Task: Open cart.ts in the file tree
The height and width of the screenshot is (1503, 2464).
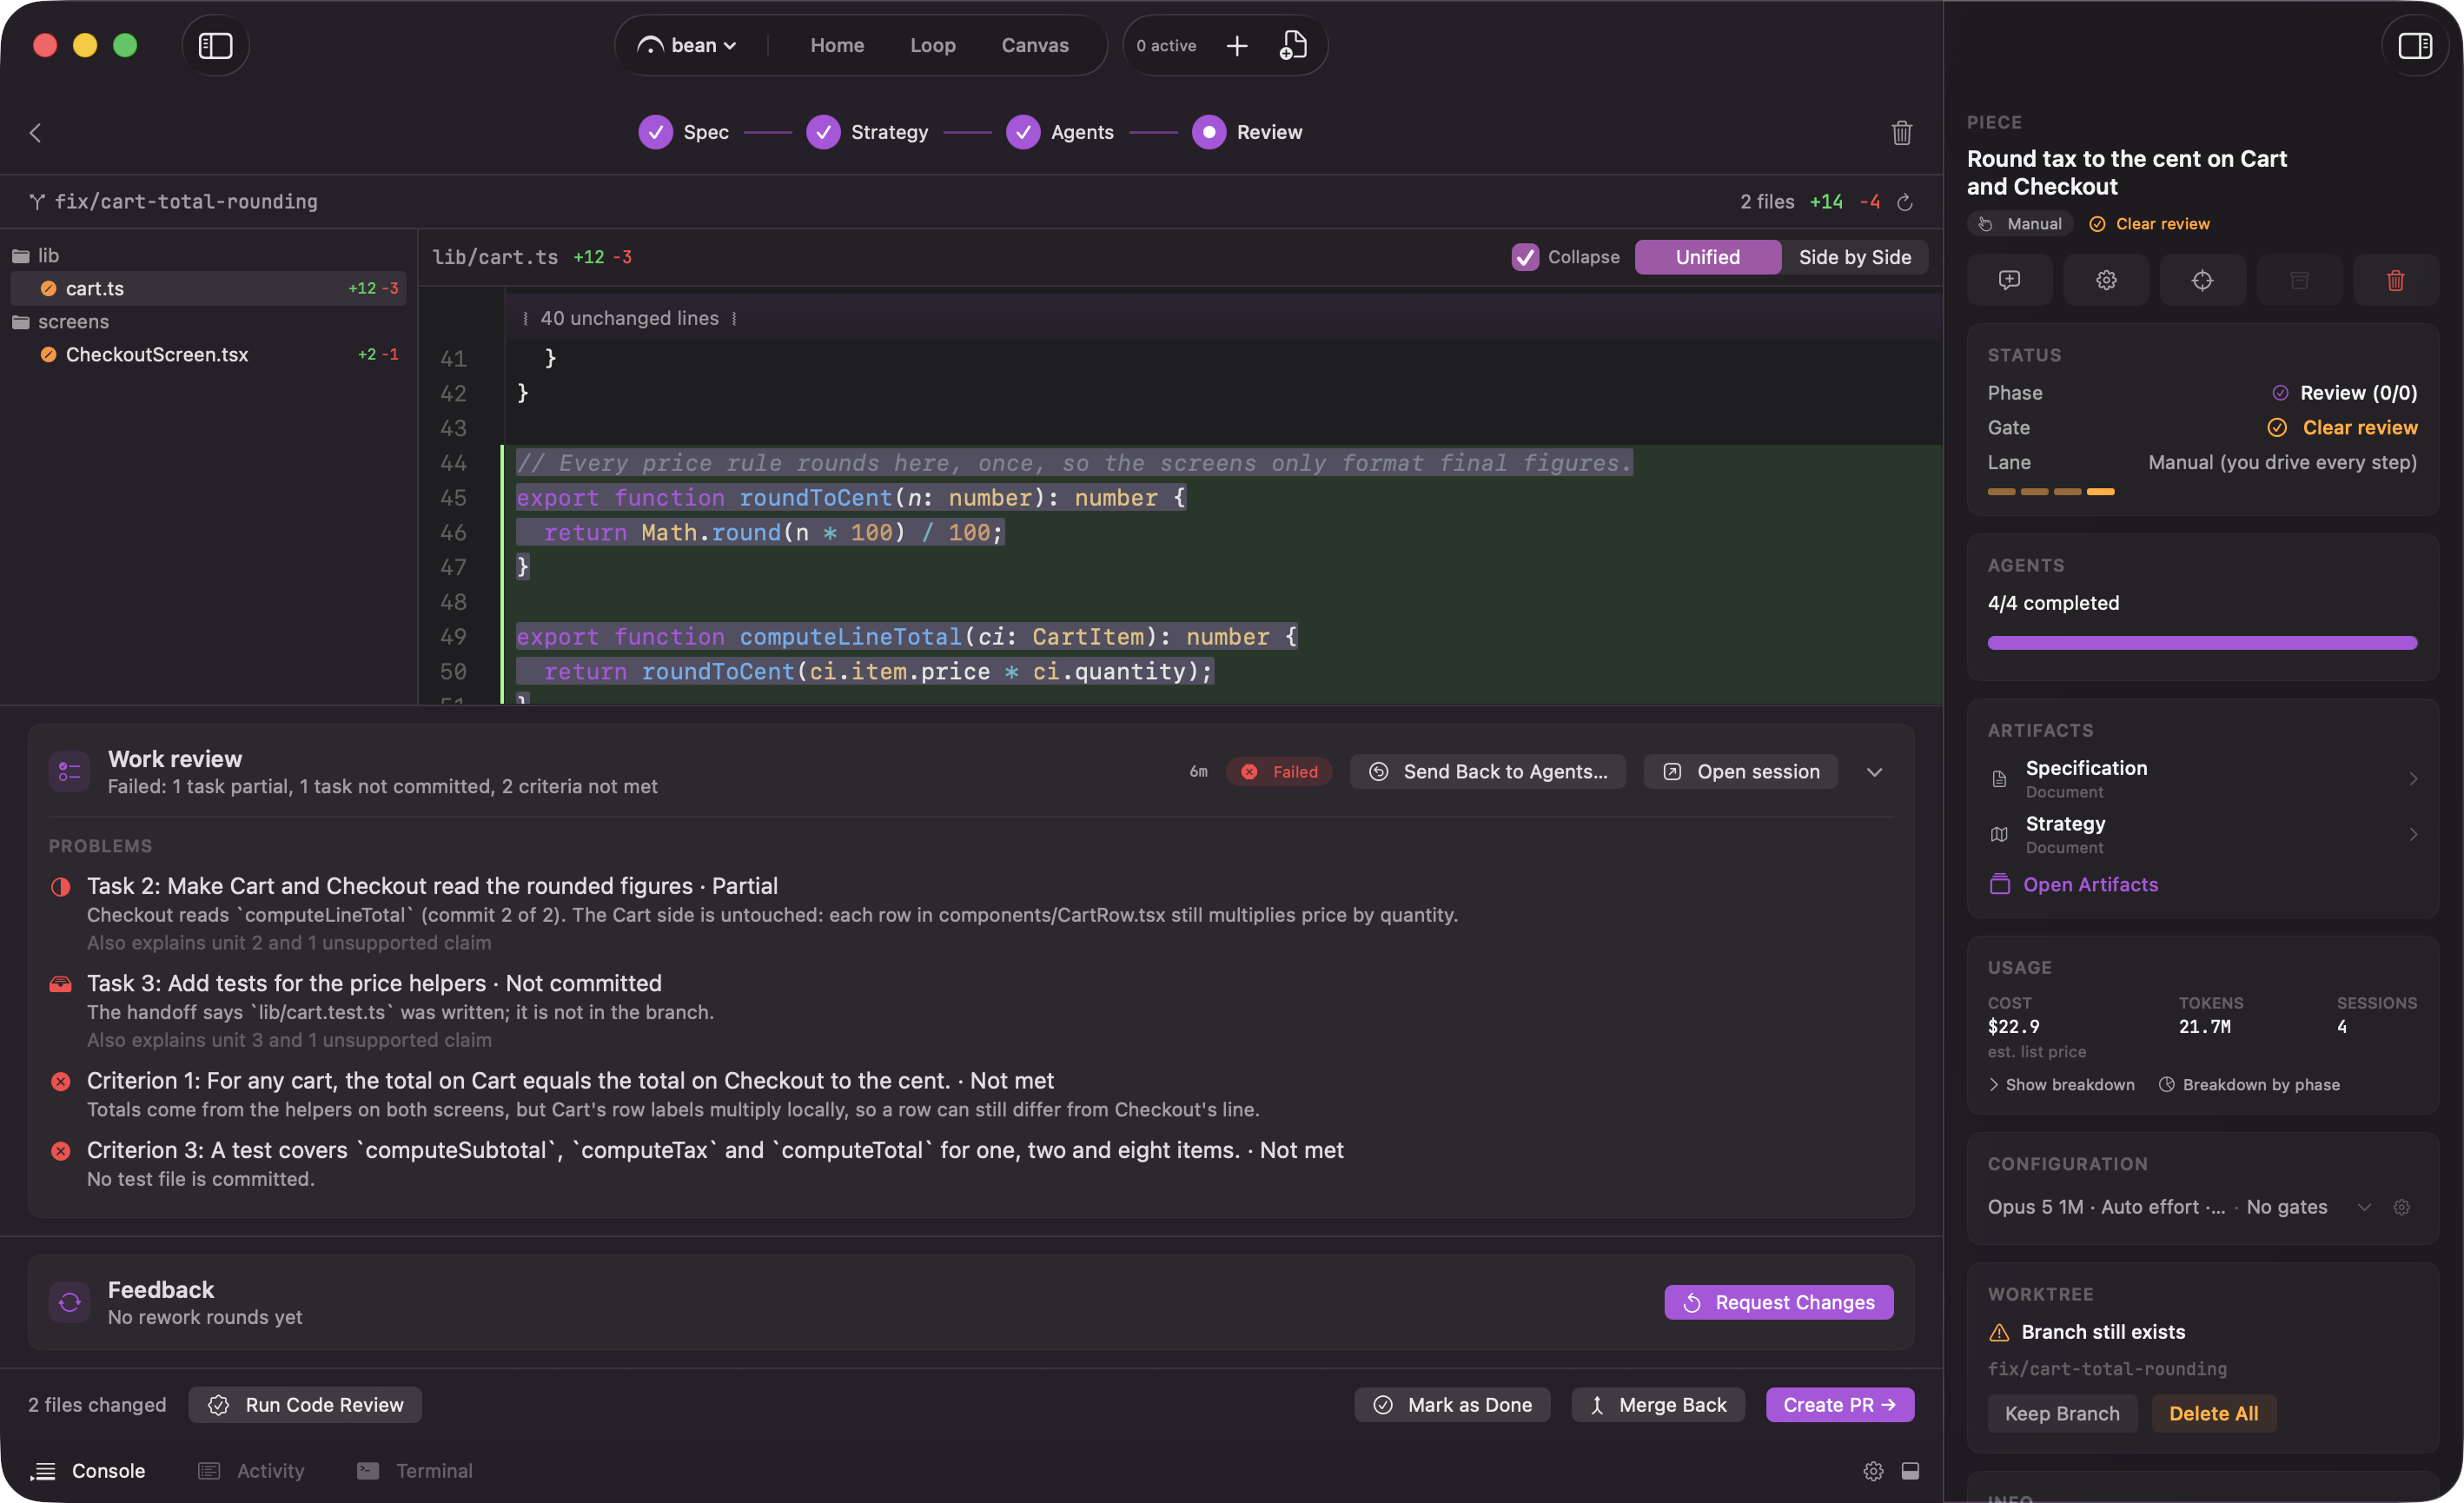Action: pyautogui.click(x=208, y=289)
